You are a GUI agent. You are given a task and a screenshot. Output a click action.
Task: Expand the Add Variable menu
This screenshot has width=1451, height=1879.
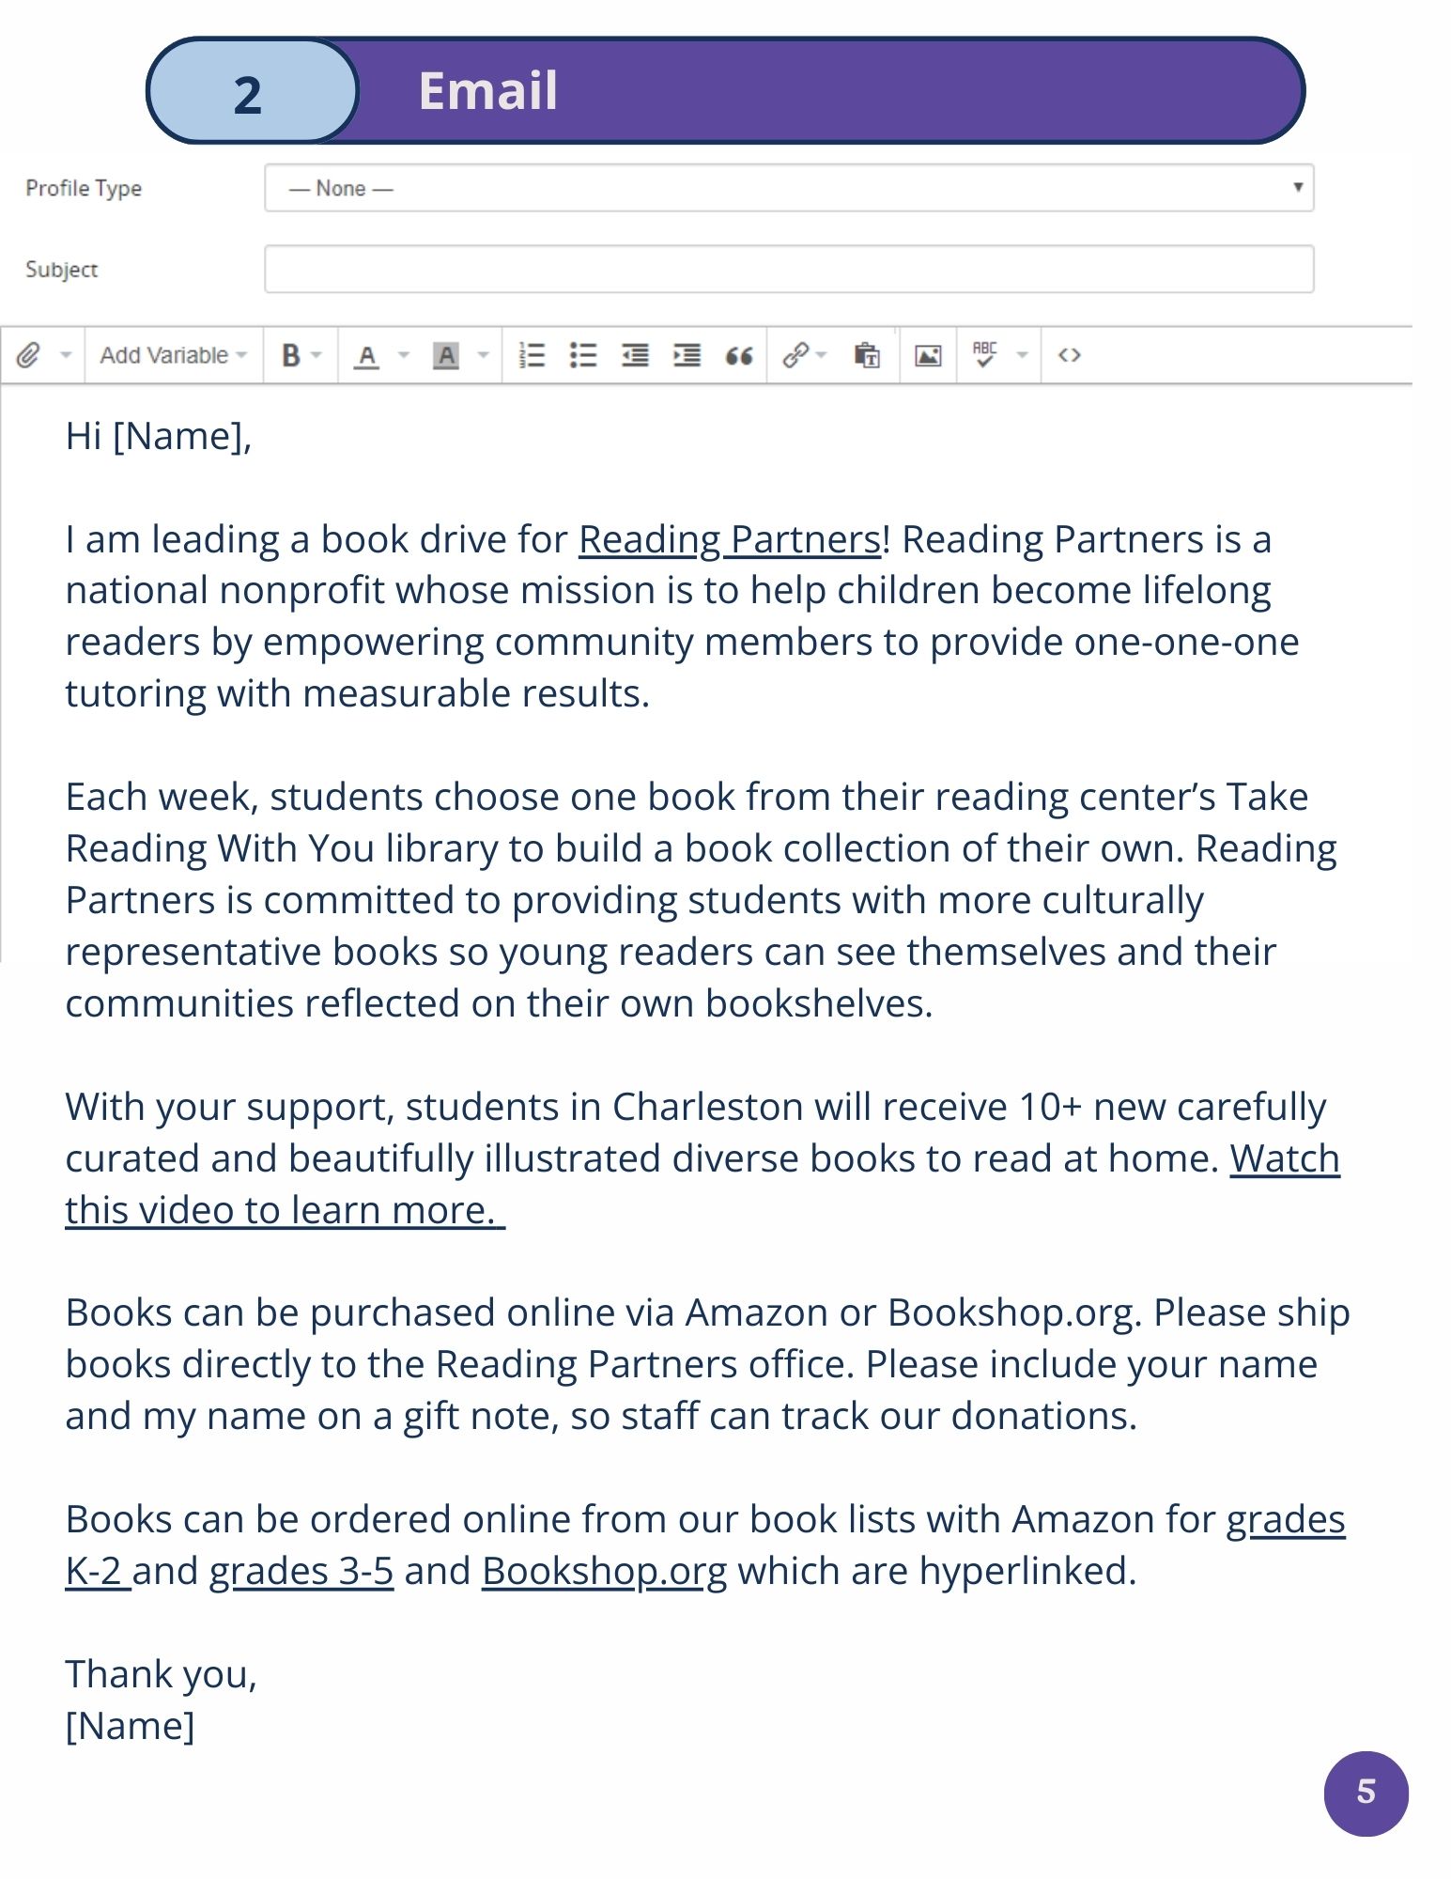[173, 355]
